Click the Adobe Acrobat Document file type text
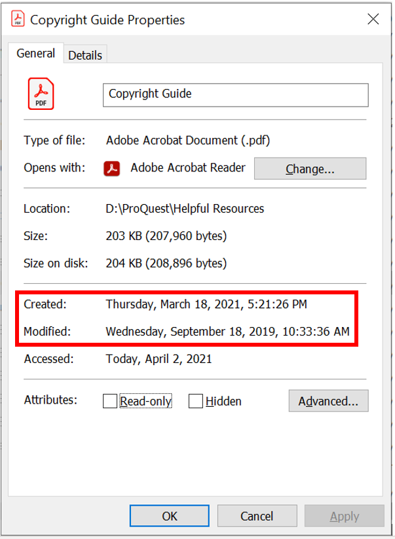The width and height of the screenshot is (395, 539). pos(188,141)
